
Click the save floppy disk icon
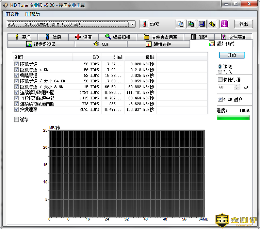201,24
